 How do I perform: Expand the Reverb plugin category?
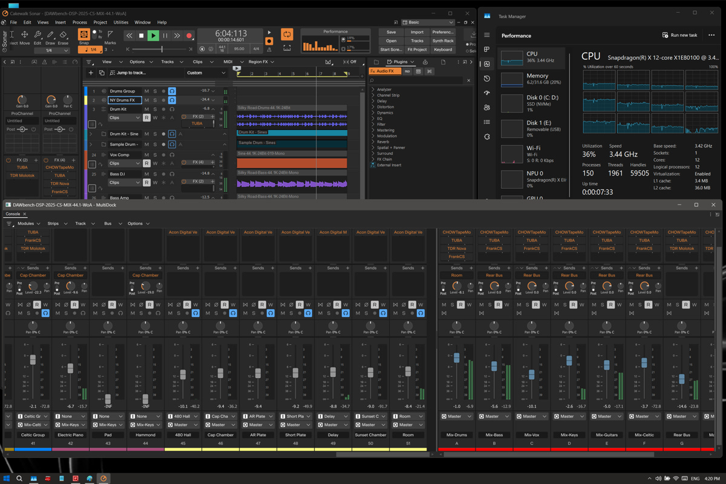pyautogui.click(x=373, y=142)
